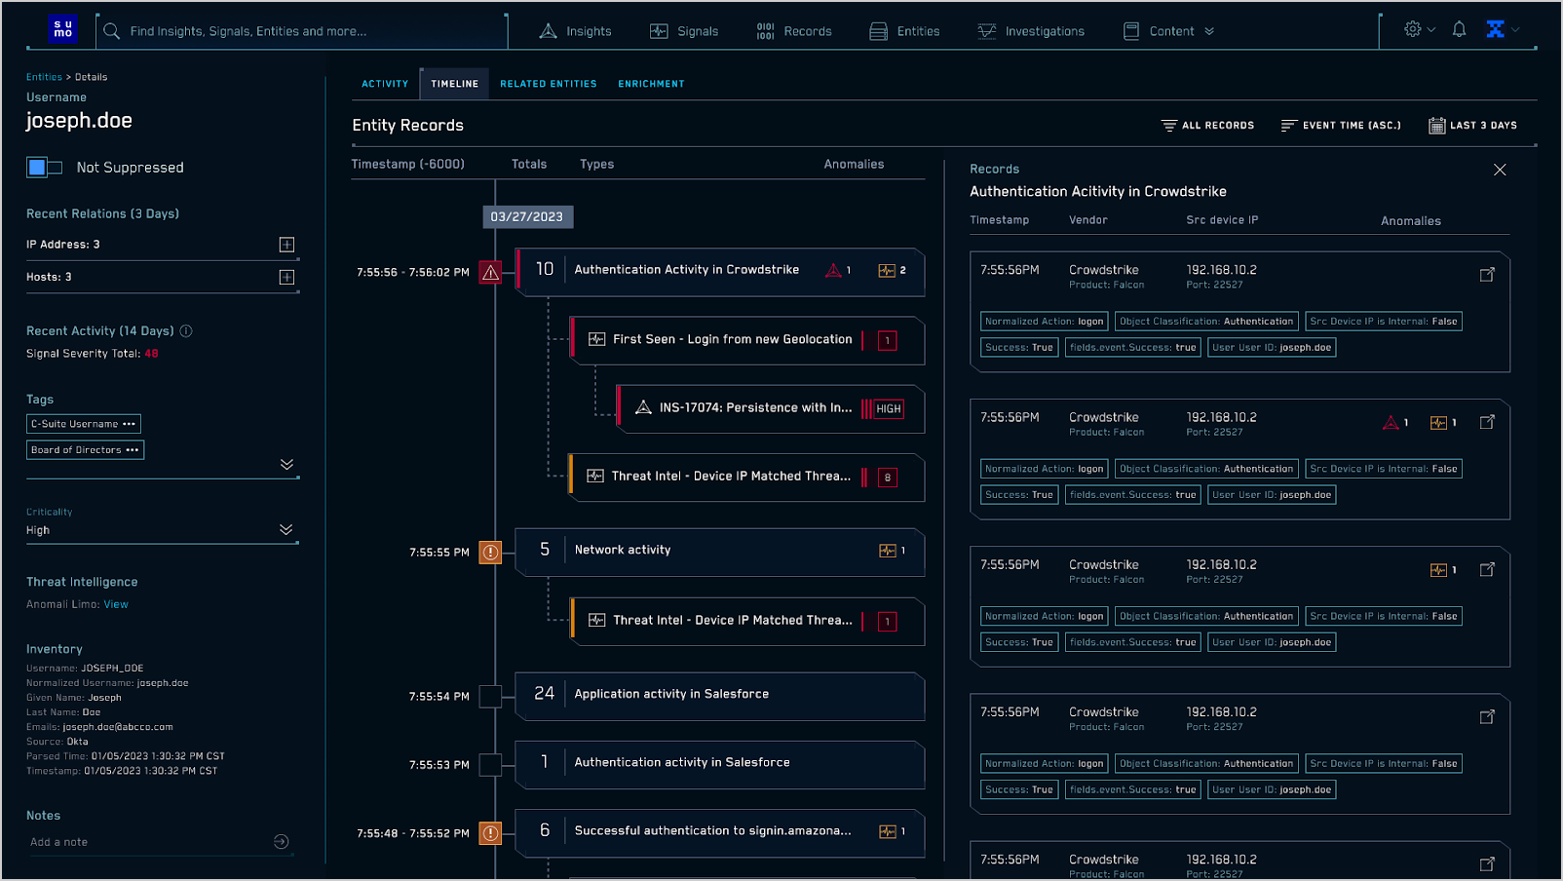Open the Investigations menu
This screenshot has height=881, width=1563.
1031,31
